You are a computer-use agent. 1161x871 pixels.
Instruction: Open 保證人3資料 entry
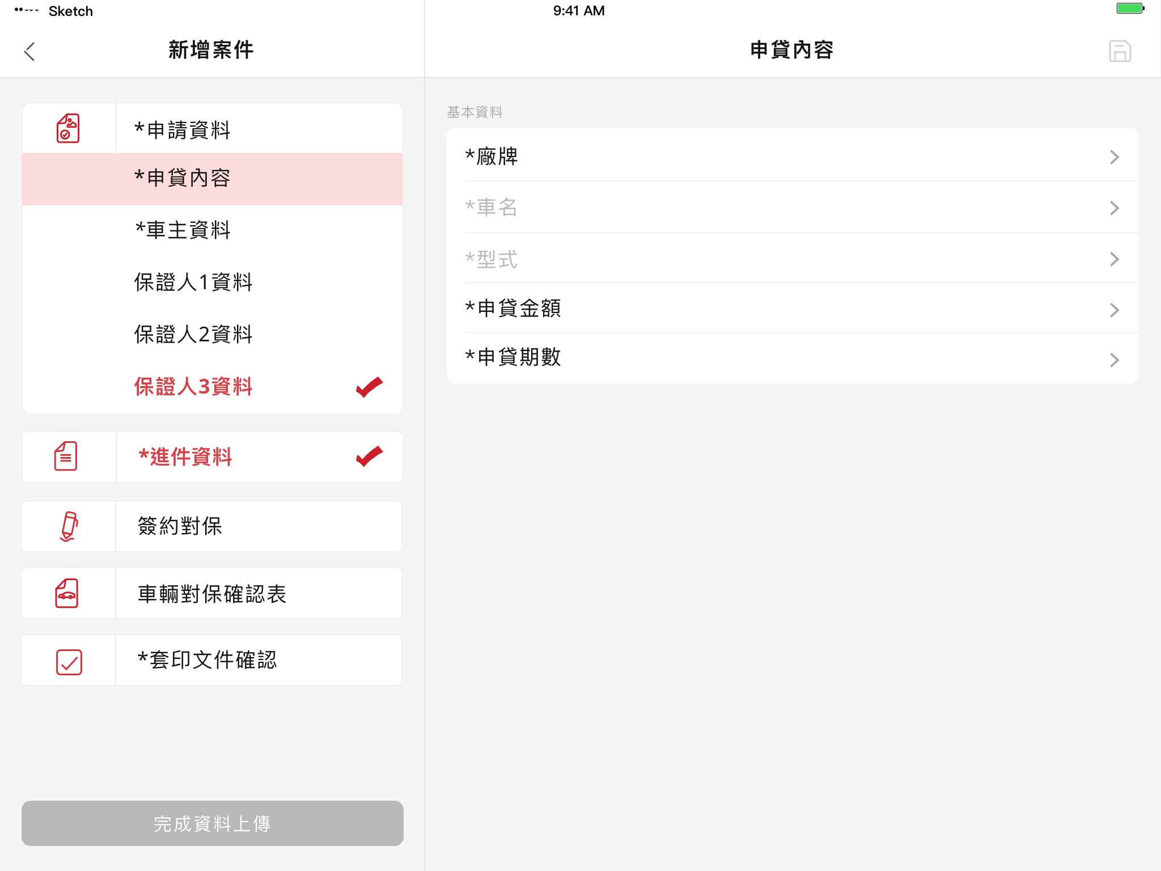212,387
